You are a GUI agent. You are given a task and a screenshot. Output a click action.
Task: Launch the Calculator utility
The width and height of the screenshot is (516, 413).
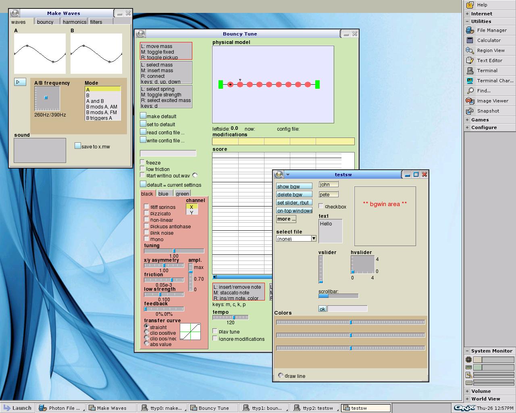(x=488, y=40)
